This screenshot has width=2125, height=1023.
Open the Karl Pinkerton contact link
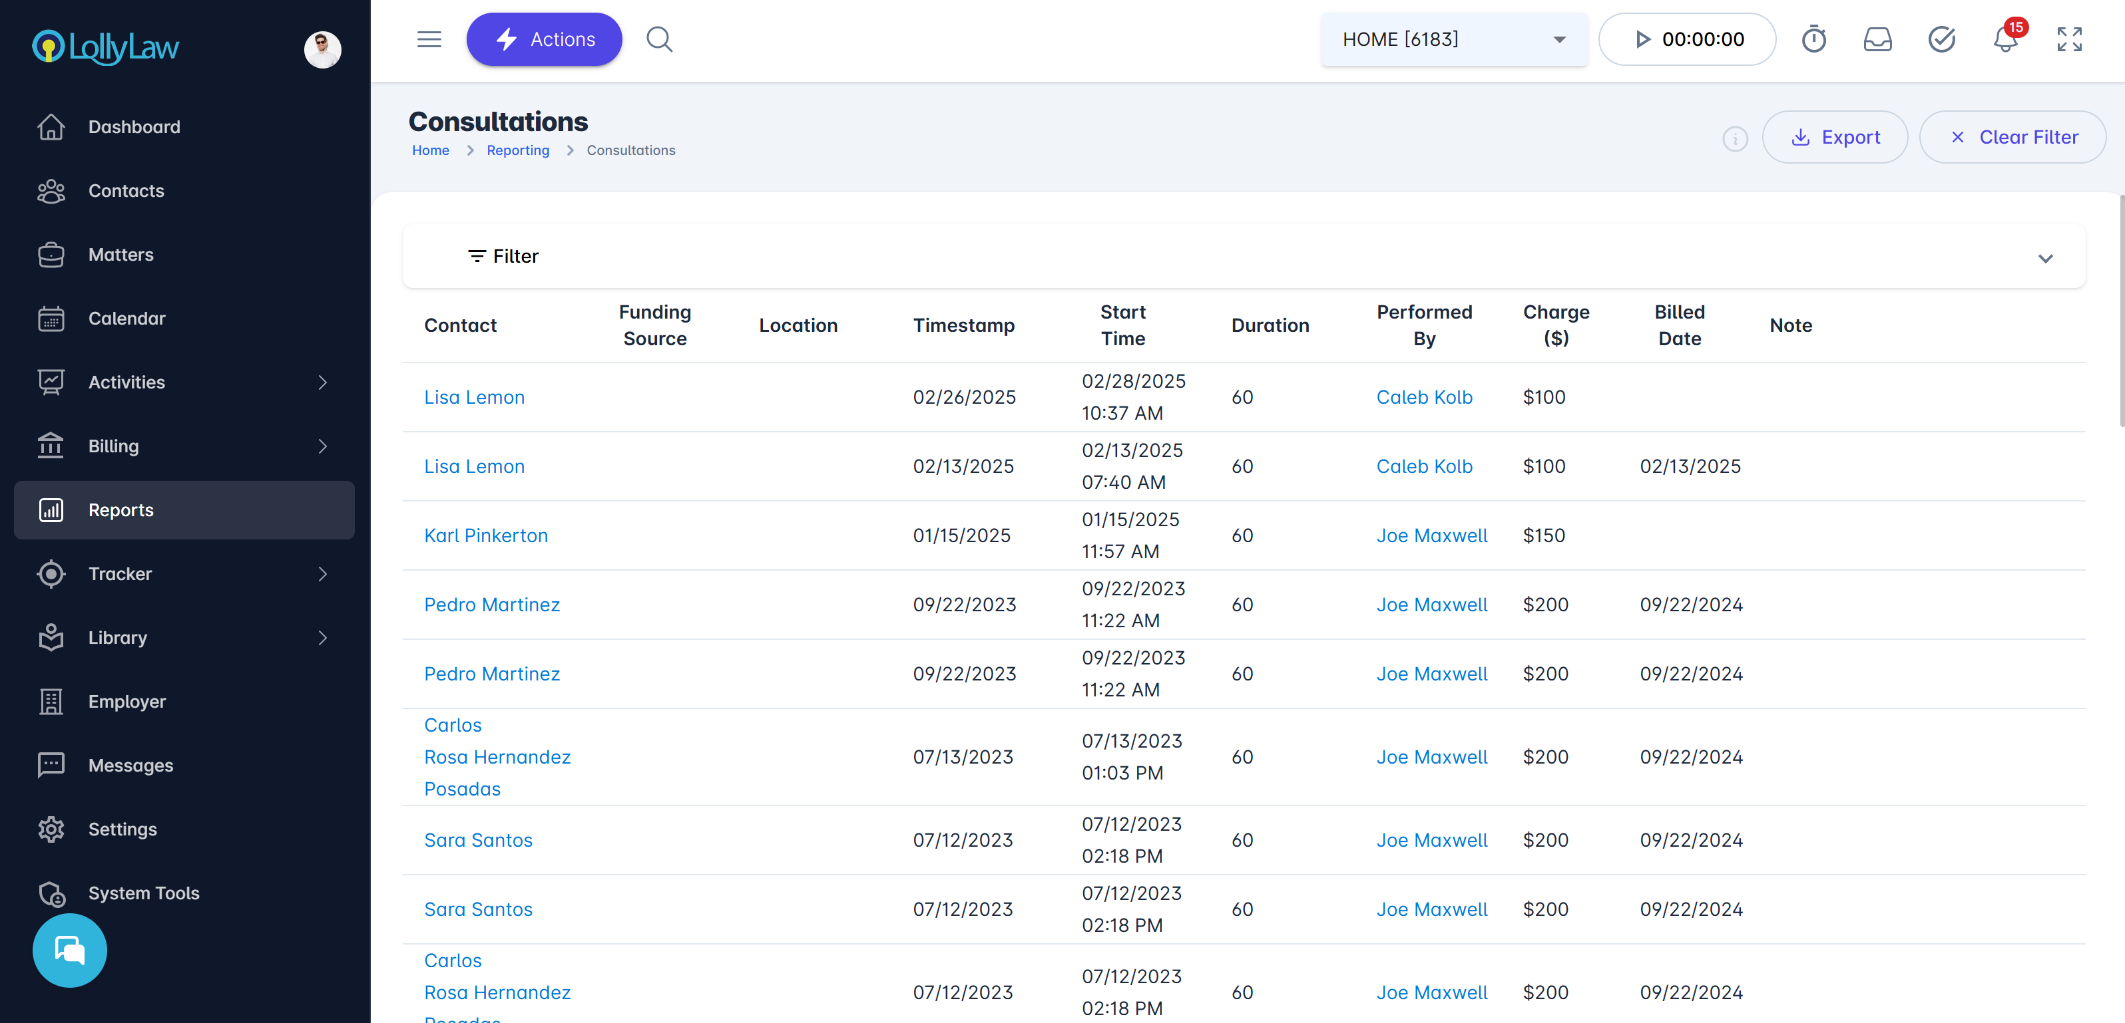(485, 536)
